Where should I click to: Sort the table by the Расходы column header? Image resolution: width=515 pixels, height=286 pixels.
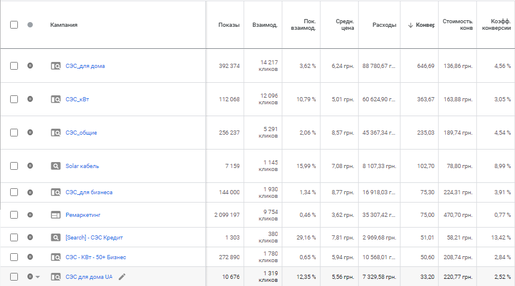click(384, 25)
